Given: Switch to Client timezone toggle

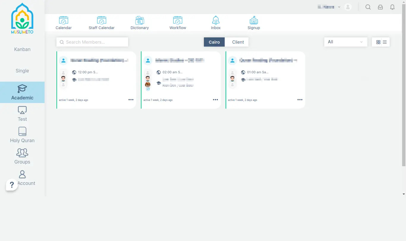Looking at the screenshot, I should [x=238, y=42].
